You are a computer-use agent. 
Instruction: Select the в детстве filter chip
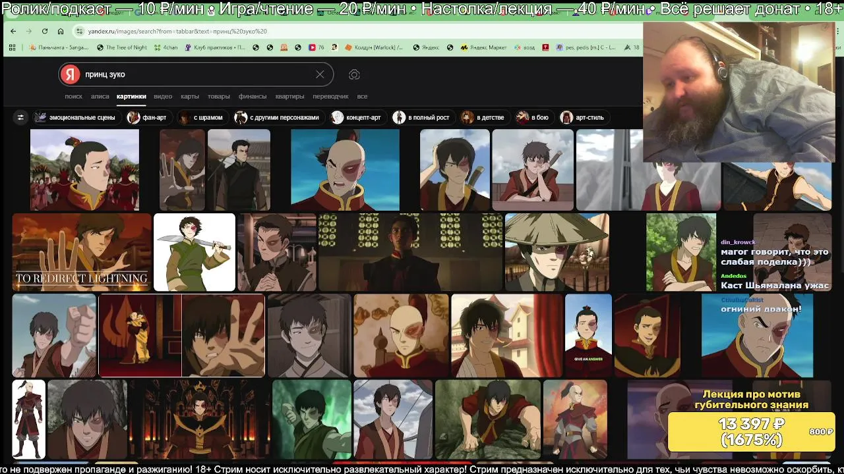(483, 117)
